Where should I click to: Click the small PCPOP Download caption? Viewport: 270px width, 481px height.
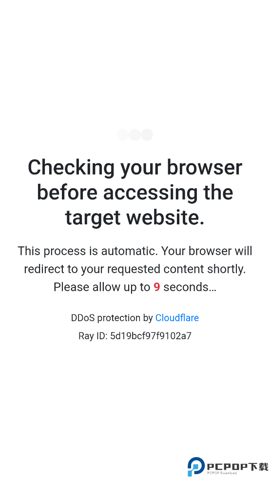(x=222, y=473)
